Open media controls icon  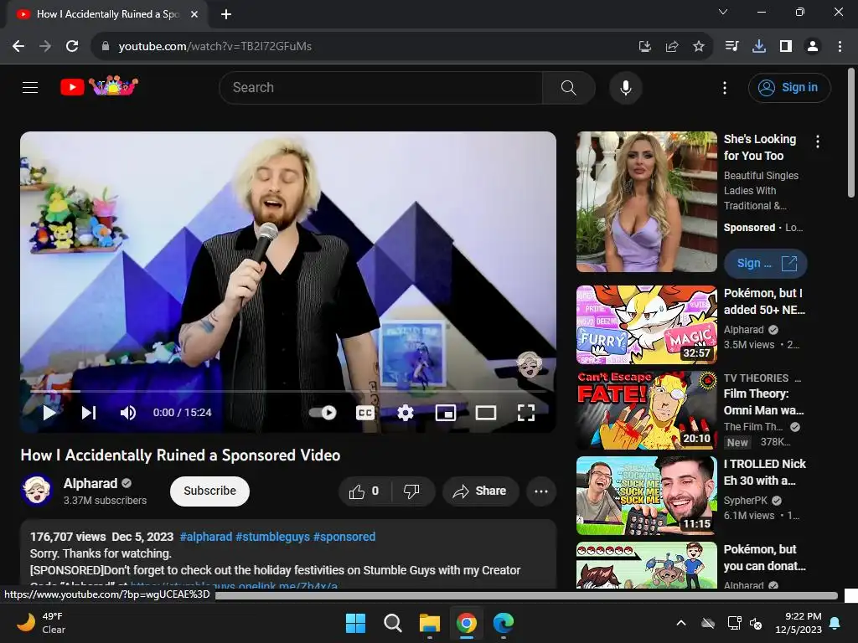click(x=731, y=47)
